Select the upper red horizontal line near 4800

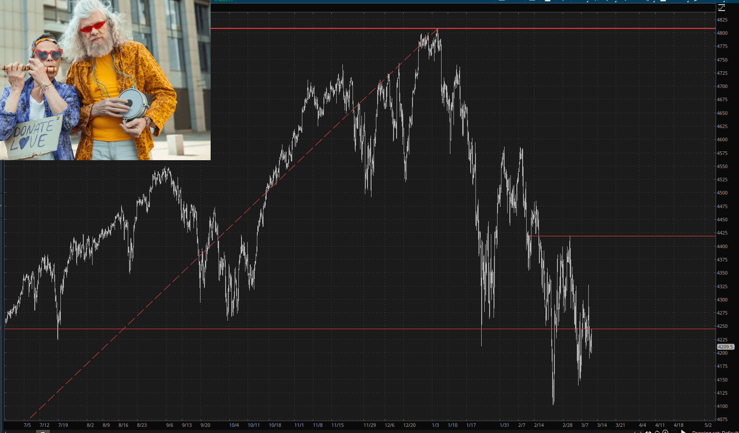click(x=573, y=29)
